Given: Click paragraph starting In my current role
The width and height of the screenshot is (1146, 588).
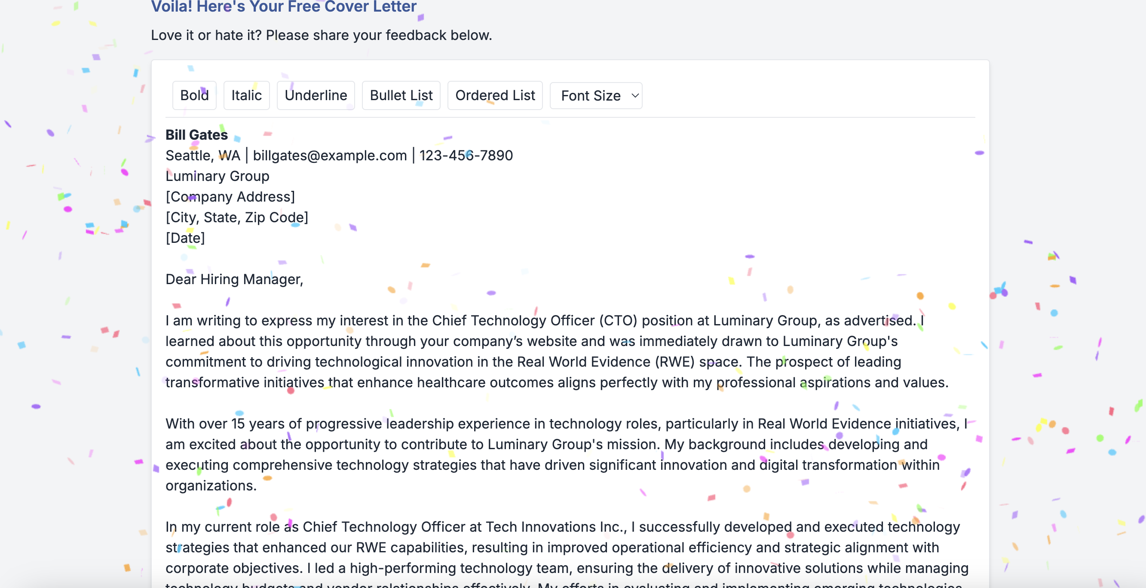Looking at the screenshot, I should pos(534,548).
